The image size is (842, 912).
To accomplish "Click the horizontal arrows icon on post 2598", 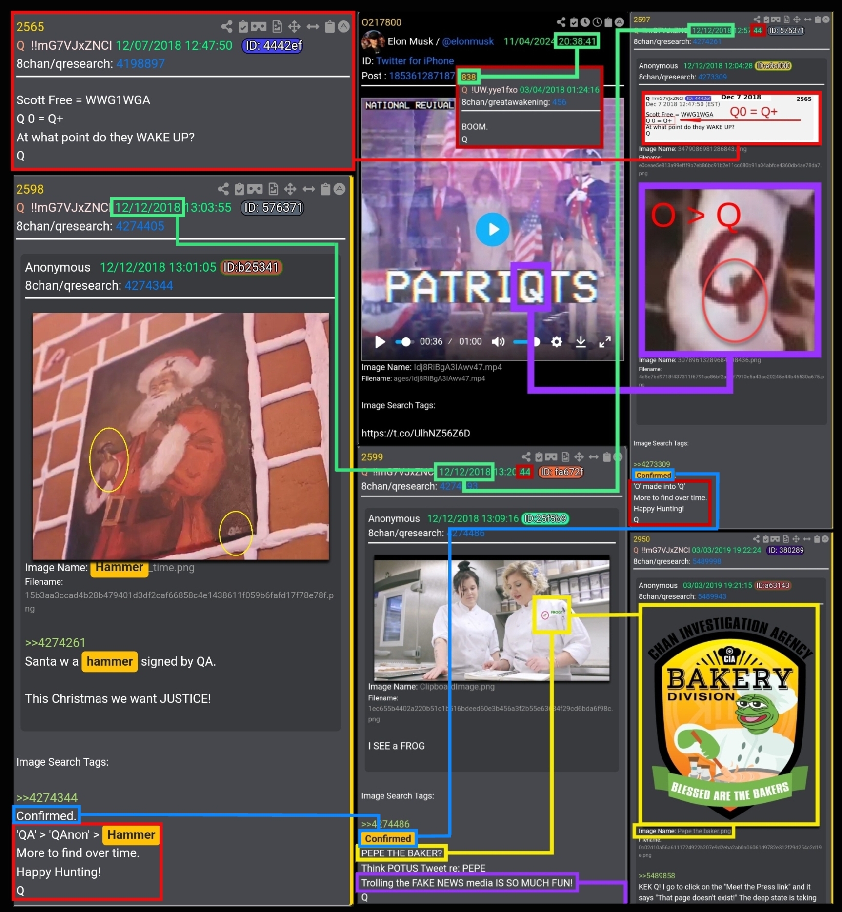I will point(309,189).
